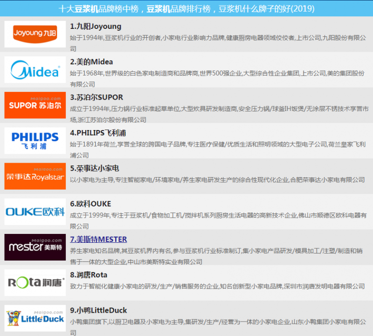Click the mester 美斯特 logo
Screen dimensions: 373x336
(x=35, y=247)
